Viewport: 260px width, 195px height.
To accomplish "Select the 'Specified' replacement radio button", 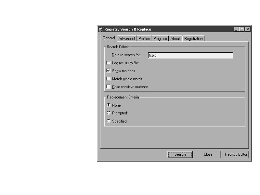I will pyautogui.click(x=109, y=121).
